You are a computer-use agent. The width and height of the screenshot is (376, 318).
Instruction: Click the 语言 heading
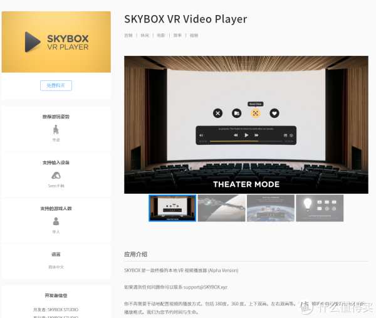[56, 255]
